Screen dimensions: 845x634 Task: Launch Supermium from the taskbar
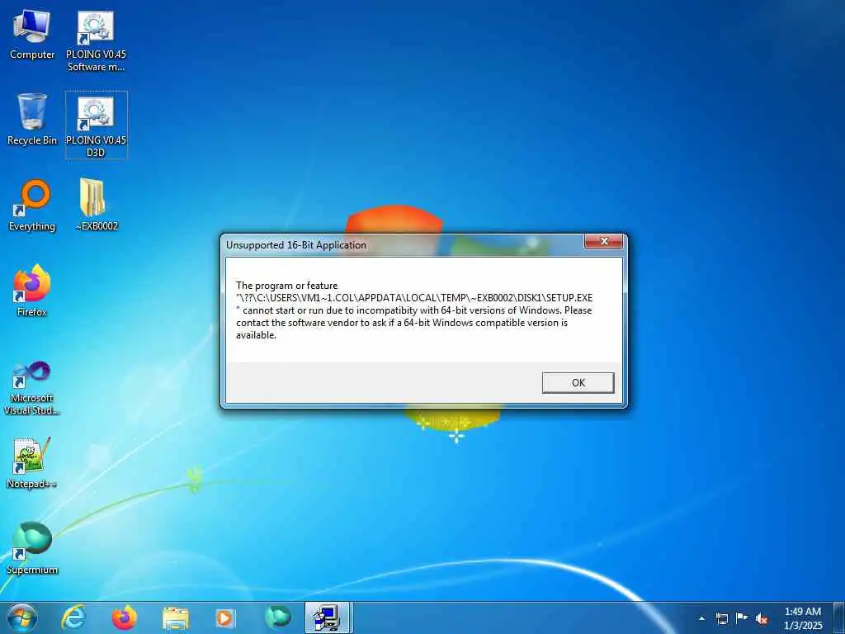tap(277, 617)
